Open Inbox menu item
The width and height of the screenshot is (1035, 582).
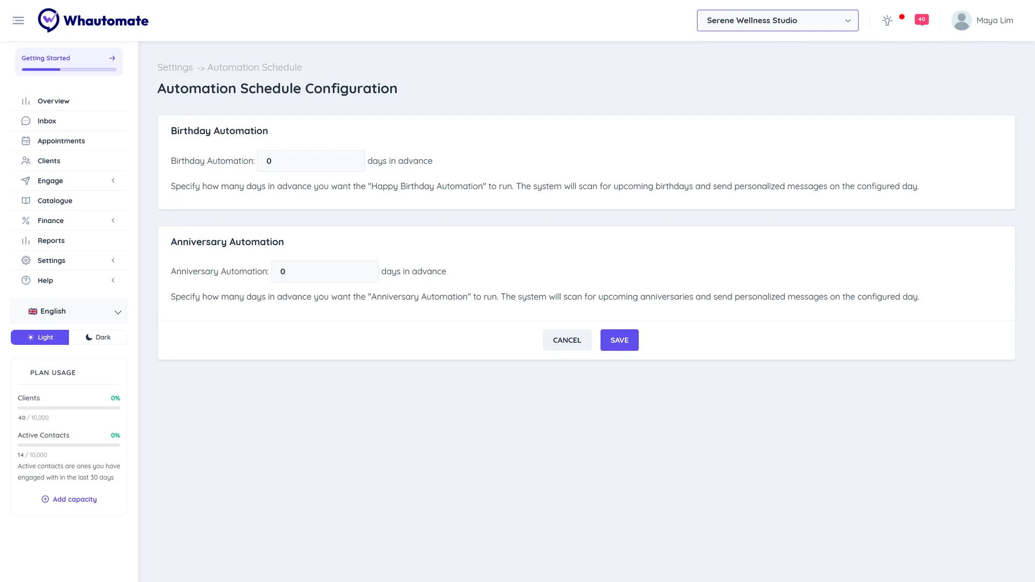pyautogui.click(x=69, y=121)
